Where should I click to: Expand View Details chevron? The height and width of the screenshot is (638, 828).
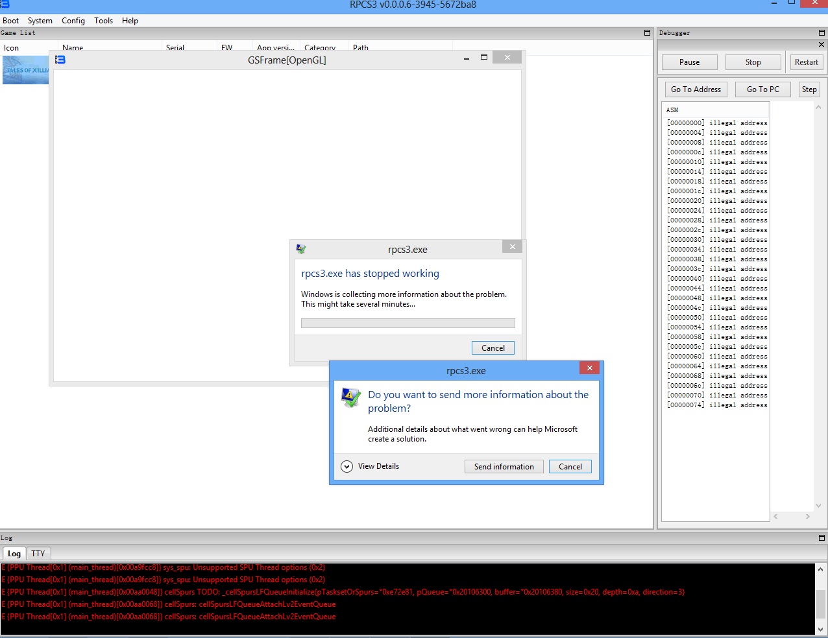(347, 466)
